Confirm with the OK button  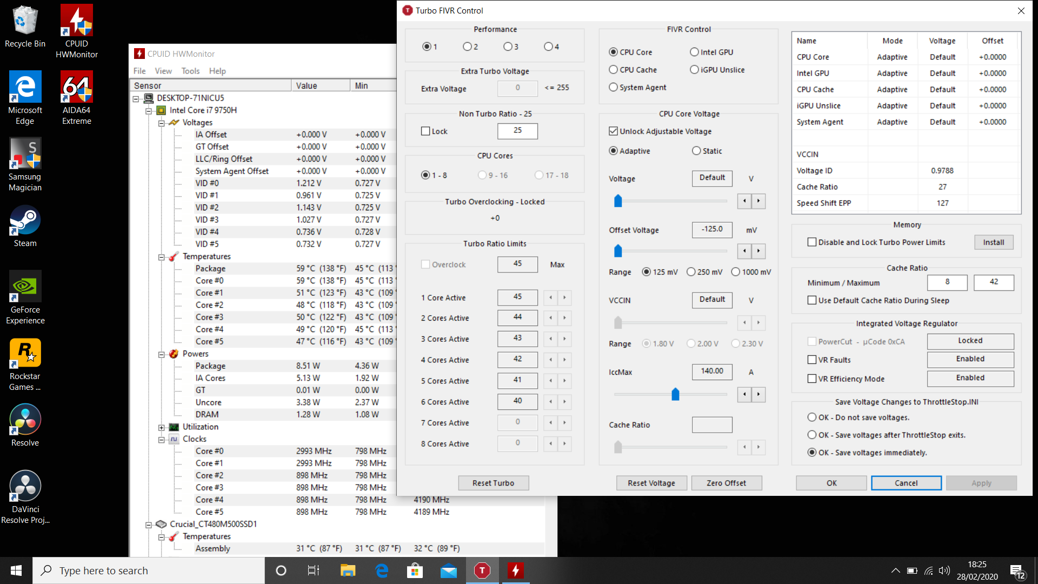click(831, 483)
